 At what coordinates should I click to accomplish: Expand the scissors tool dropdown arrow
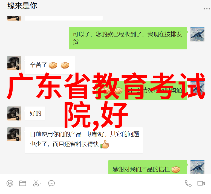coord(40,183)
